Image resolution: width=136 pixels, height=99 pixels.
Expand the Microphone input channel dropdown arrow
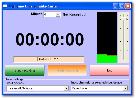click(125, 88)
